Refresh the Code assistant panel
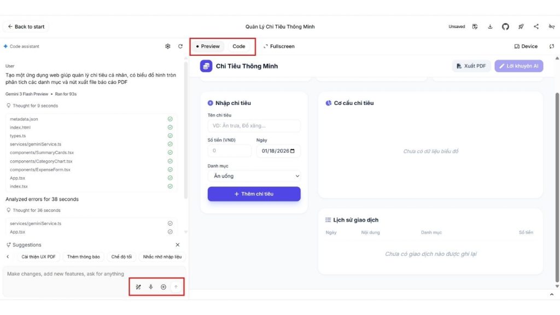Screen dimensions: 560x315 point(180,46)
